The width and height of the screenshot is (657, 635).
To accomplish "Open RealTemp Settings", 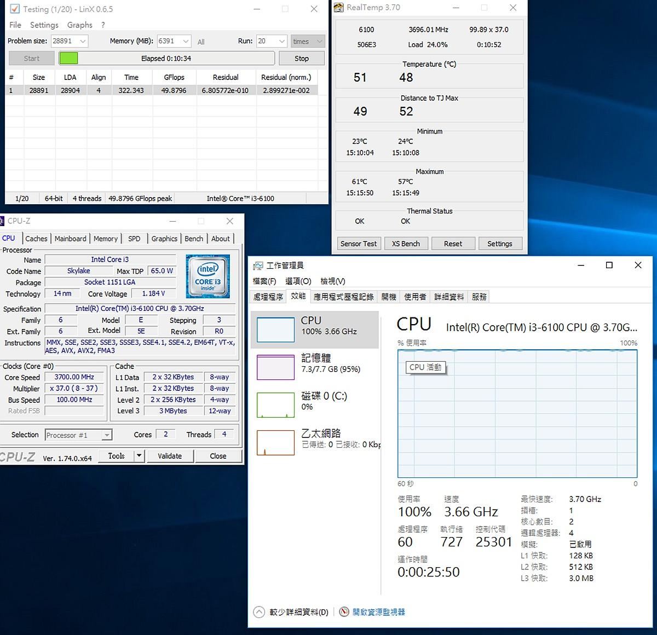I will point(500,244).
